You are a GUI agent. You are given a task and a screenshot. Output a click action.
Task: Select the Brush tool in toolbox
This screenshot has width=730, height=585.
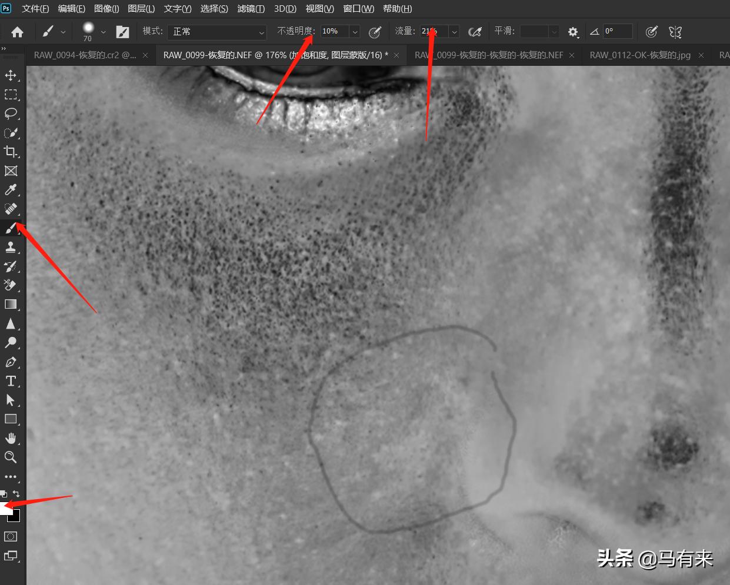(x=11, y=228)
